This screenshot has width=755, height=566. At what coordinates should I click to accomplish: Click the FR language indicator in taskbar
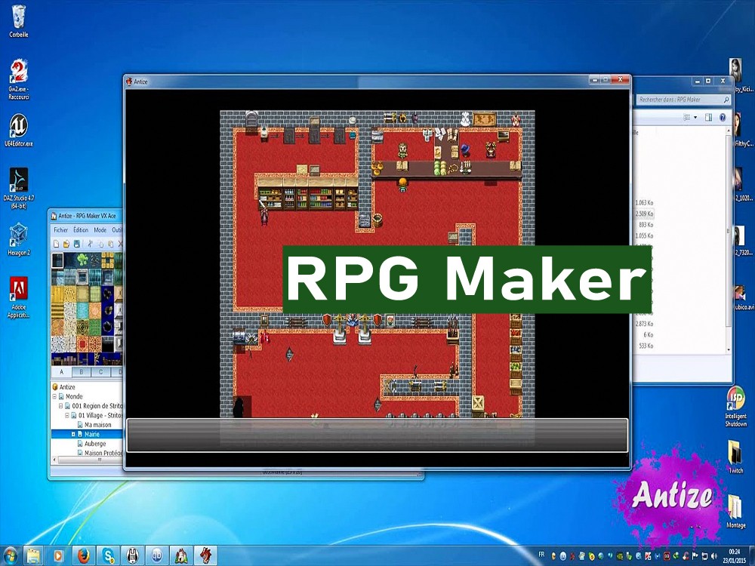pyautogui.click(x=541, y=555)
